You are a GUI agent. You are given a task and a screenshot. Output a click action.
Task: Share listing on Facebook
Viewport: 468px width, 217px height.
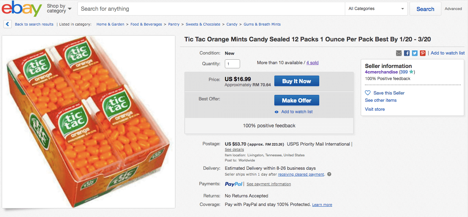pyautogui.click(x=407, y=53)
